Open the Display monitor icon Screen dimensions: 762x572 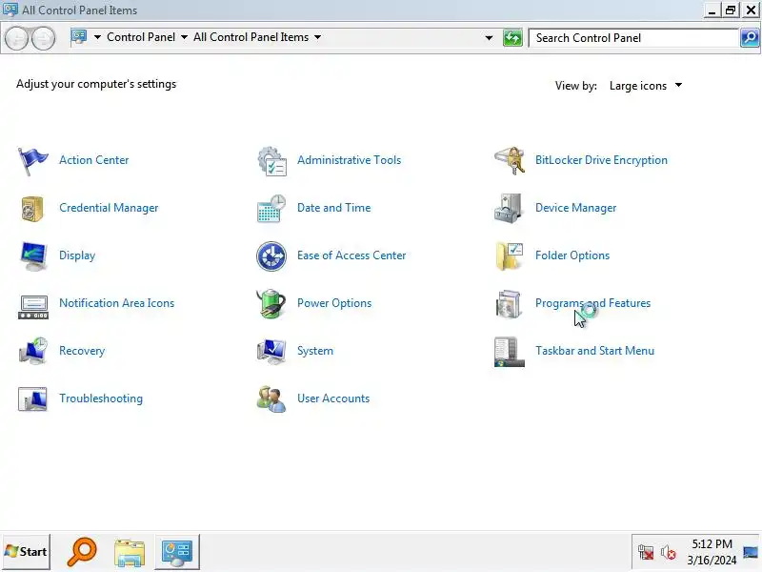[33, 255]
